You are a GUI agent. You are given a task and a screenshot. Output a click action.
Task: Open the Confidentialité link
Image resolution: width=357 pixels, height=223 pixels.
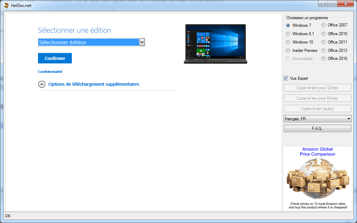(x=50, y=71)
